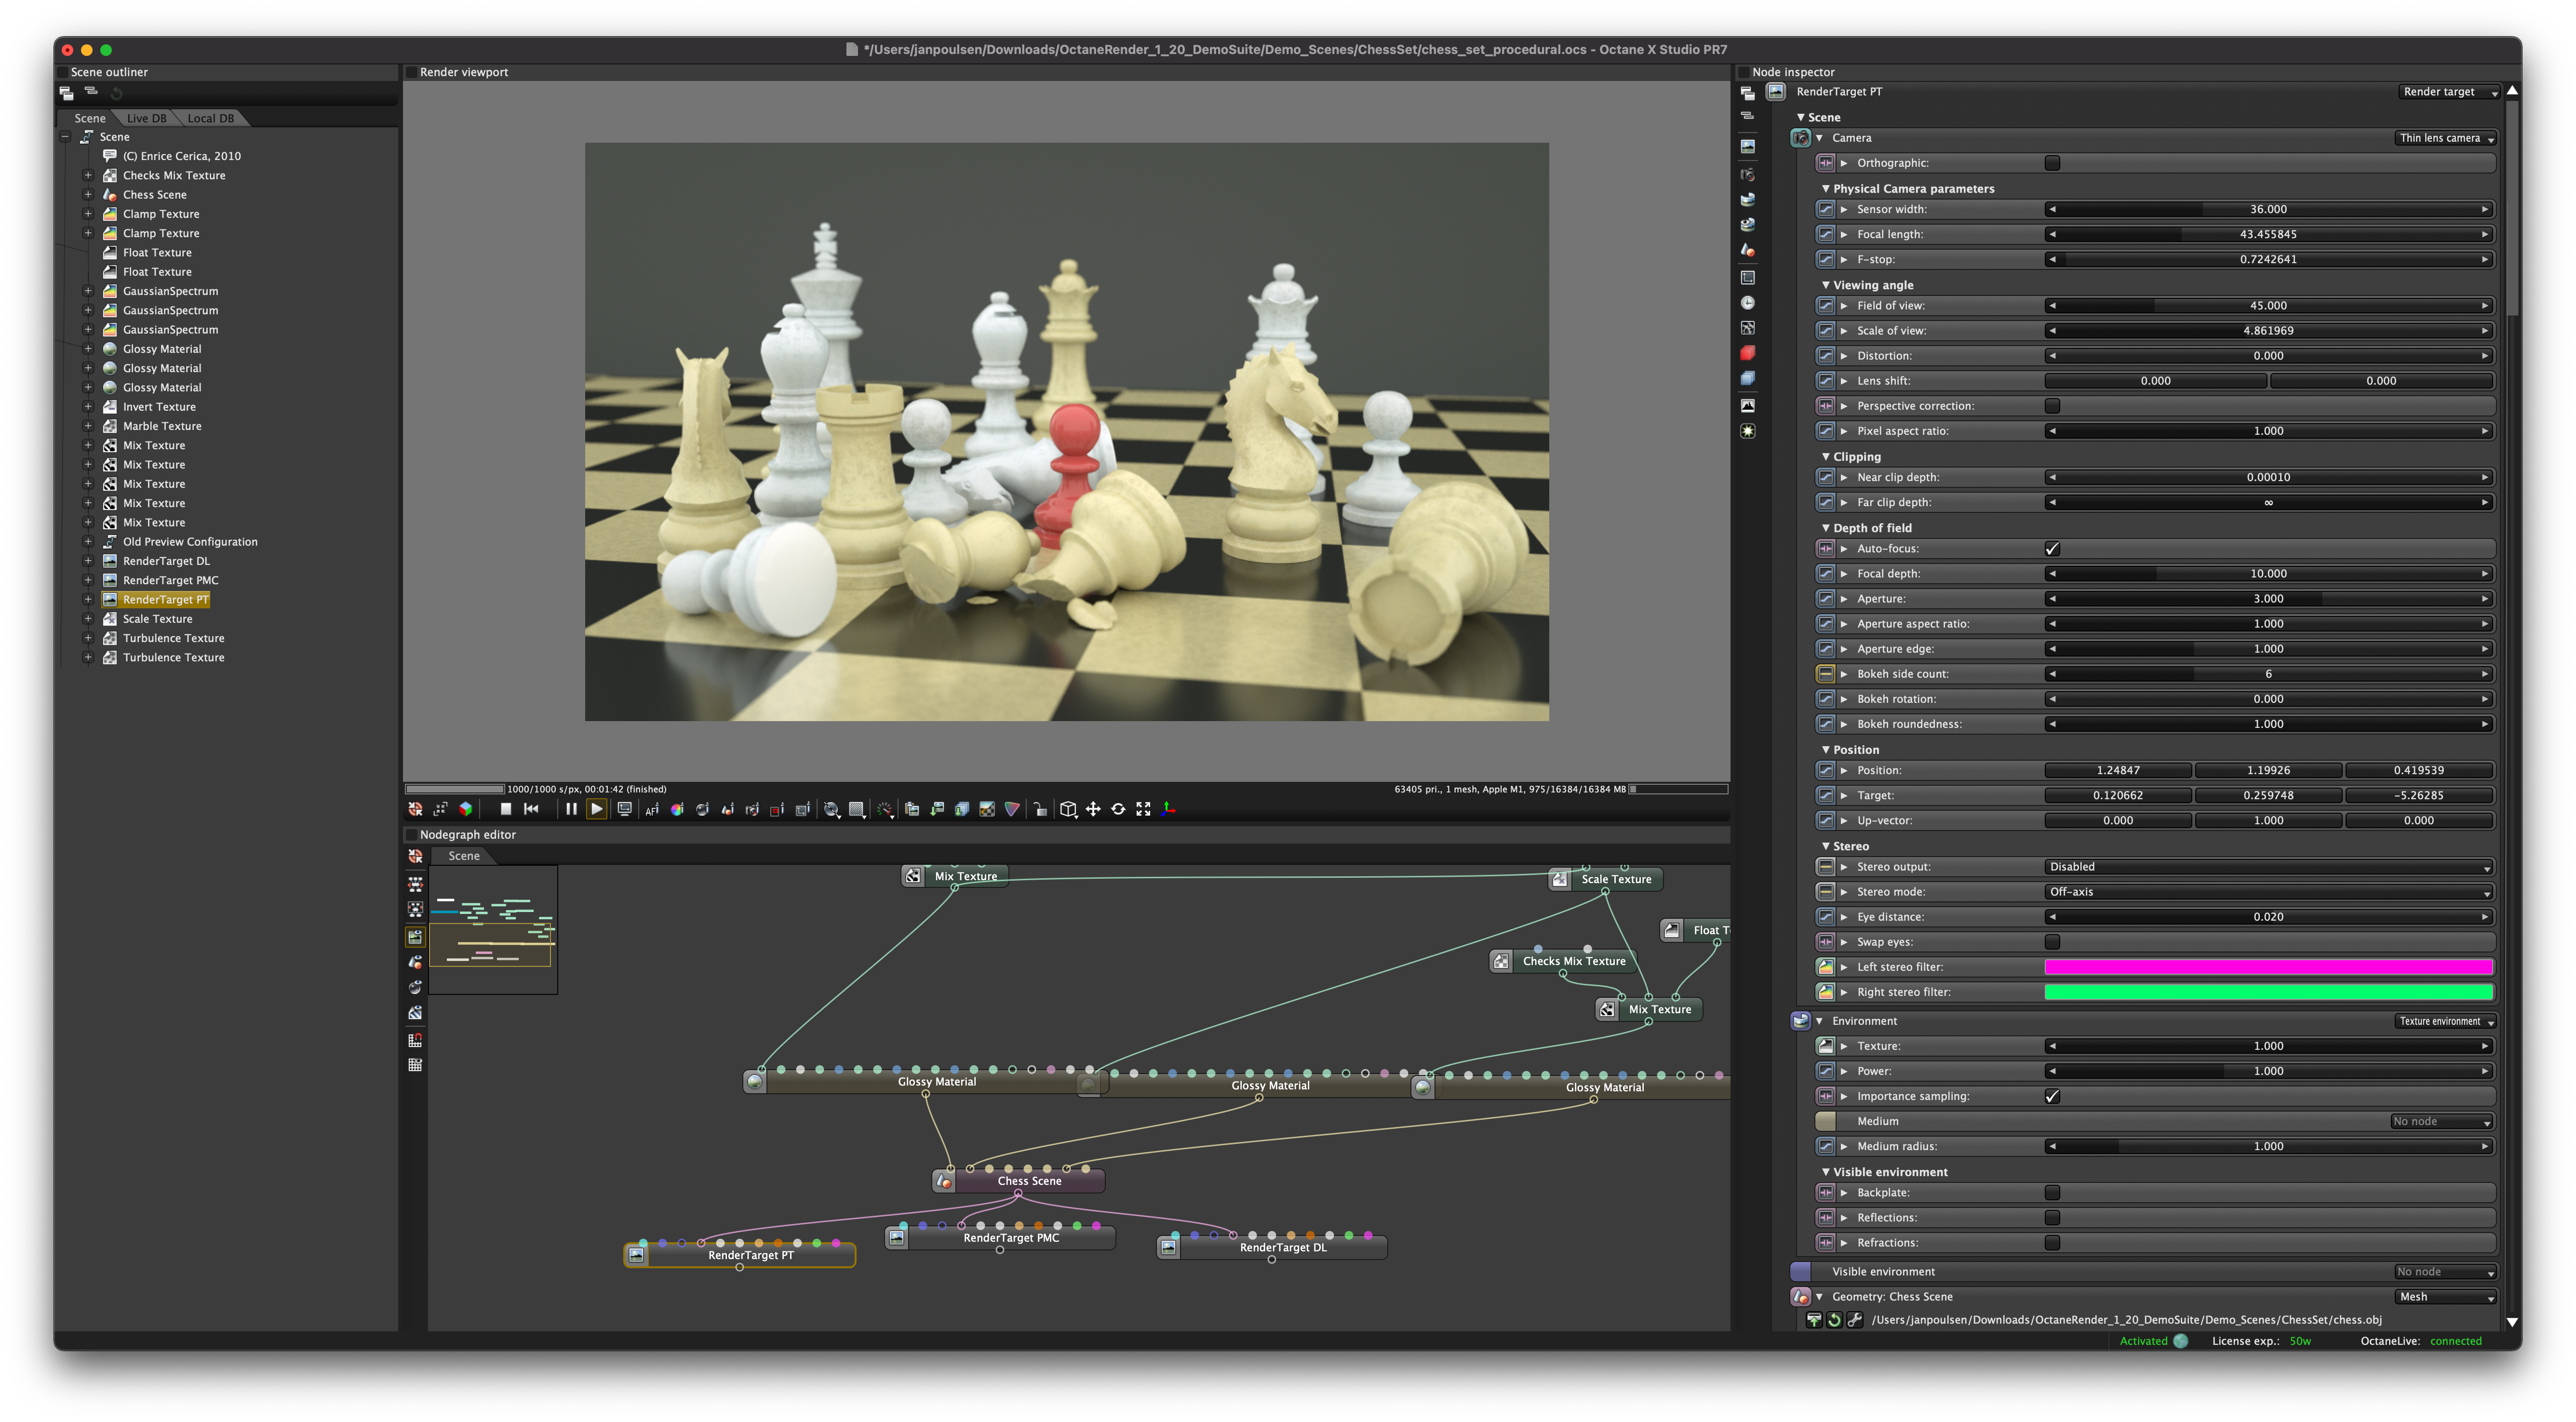Click the white balance picker icon
Image resolution: width=2576 pixels, height=1422 pixels.
click(x=677, y=809)
